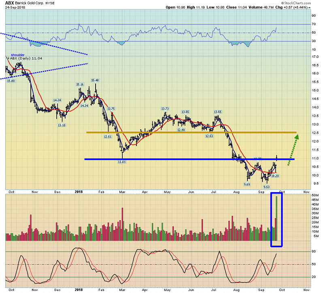Screen dimensions: 324x293
Task: Click the 80 level on the stochastic axis
Action: [x=313, y=251]
